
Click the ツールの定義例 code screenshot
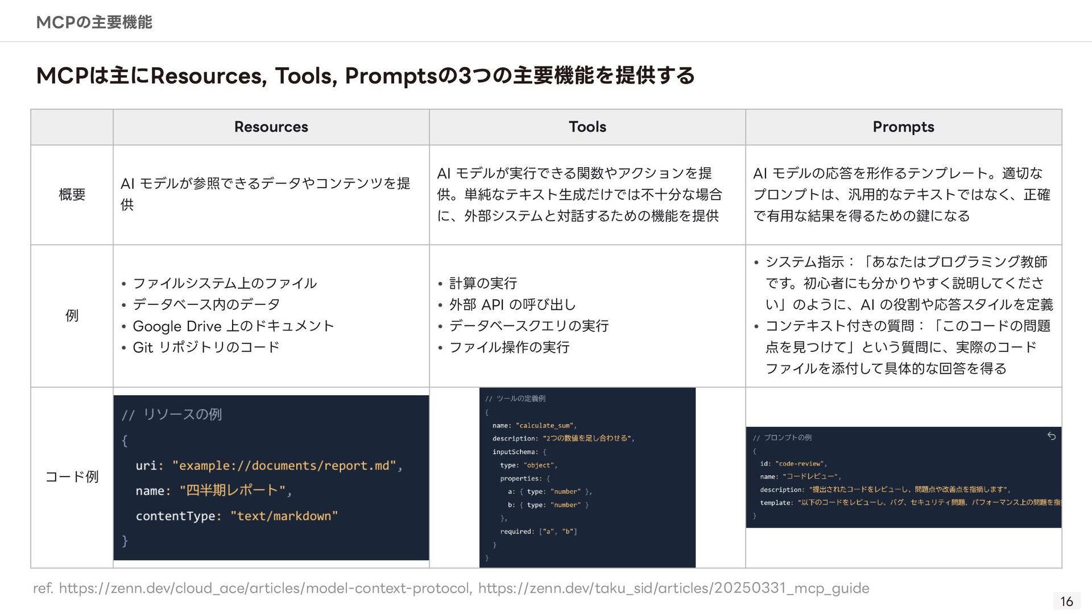pos(587,478)
